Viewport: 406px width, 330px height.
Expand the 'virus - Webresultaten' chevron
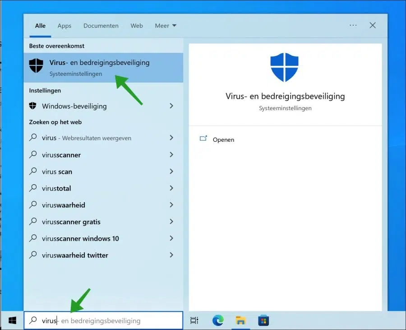171,138
